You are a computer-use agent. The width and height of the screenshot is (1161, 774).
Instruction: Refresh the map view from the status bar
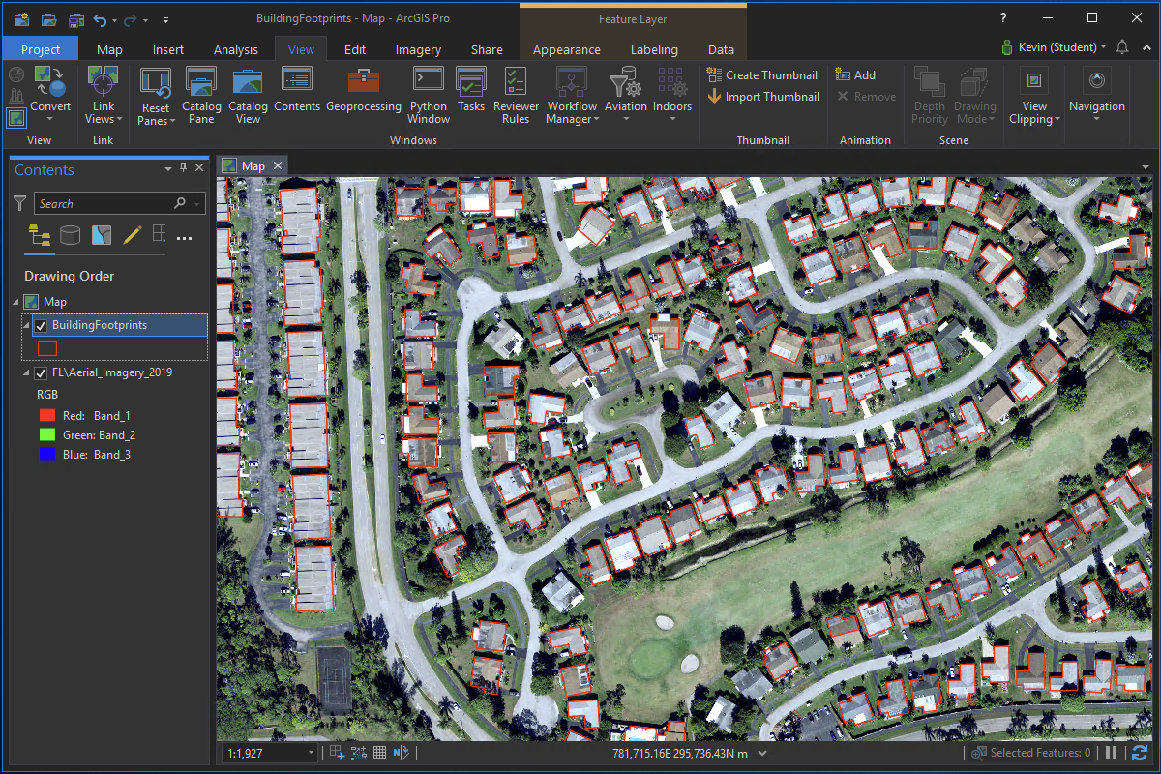pos(1140,753)
